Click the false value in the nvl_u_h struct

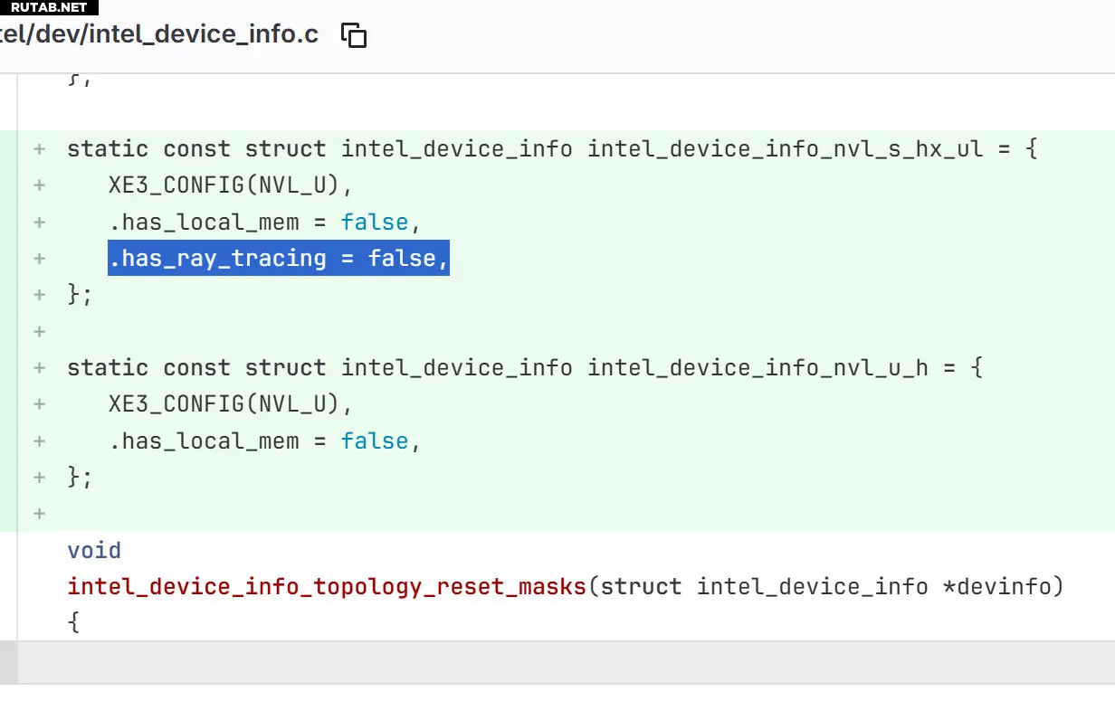(x=375, y=441)
